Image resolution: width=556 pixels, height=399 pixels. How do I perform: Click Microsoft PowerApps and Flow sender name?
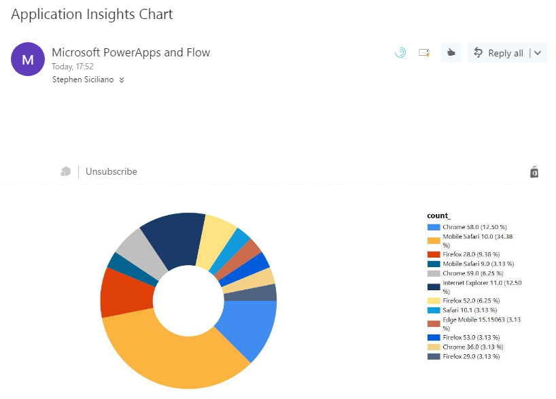coord(131,52)
